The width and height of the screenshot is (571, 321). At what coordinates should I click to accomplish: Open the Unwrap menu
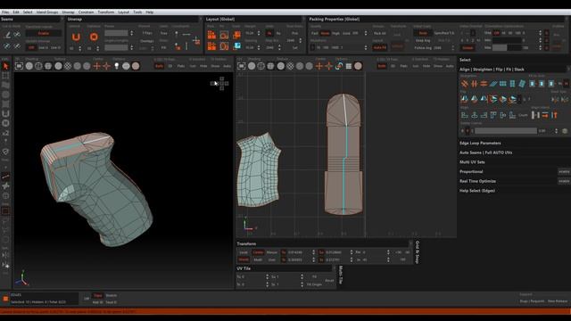point(68,12)
